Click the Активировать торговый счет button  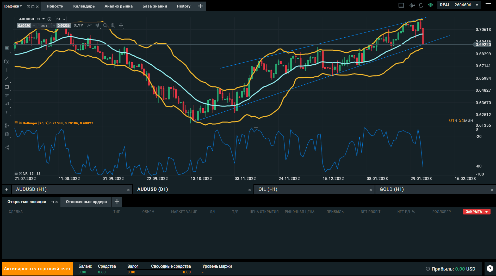(x=37, y=269)
